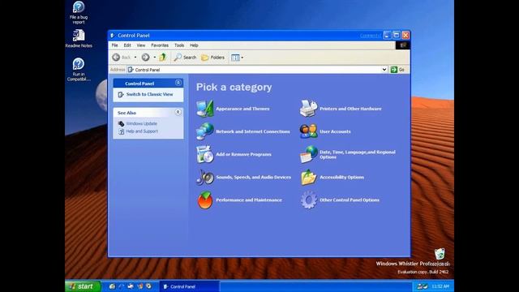
Task: Collapse the Control Panel task pane chevron
Action: pyautogui.click(x=178, y=83)
